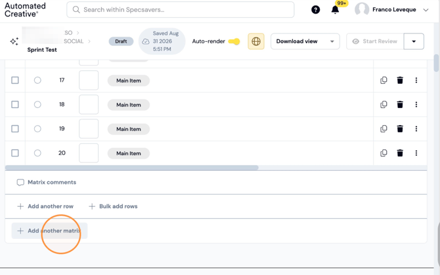The image size is (440, 275).
Task: Select the radio button for row 17
Action: point(37,81)
